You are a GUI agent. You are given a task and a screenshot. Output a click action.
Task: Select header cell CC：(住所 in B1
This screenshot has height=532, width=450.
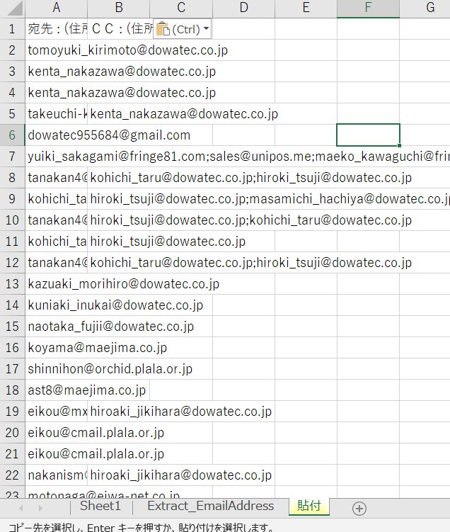pos(119,29)
